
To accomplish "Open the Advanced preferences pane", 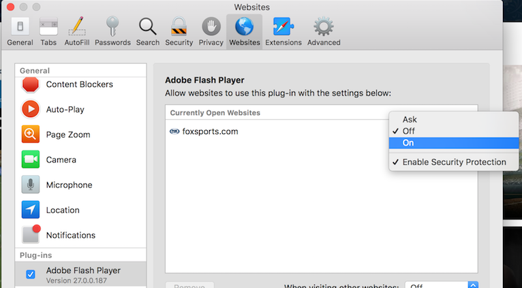I will coord(324,32).
